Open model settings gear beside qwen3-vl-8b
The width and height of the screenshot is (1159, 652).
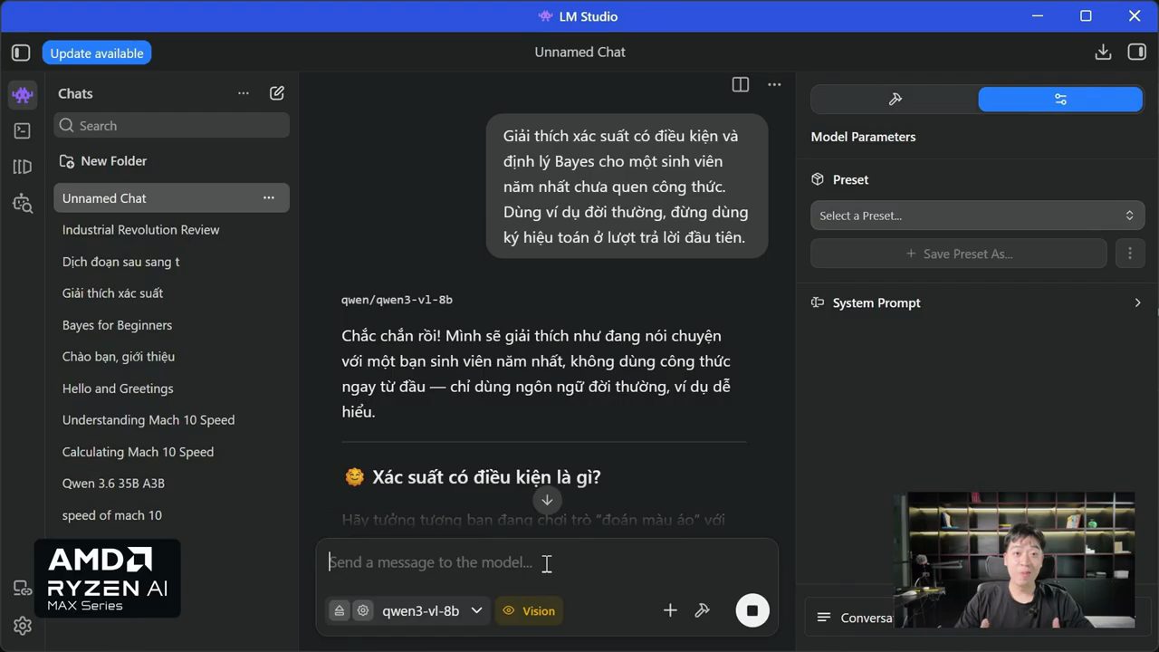pos(363,610)
